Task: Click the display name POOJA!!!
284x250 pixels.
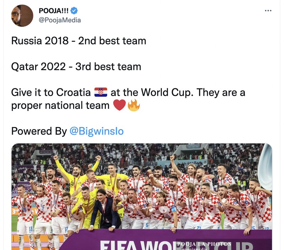Action: [53, 11]
